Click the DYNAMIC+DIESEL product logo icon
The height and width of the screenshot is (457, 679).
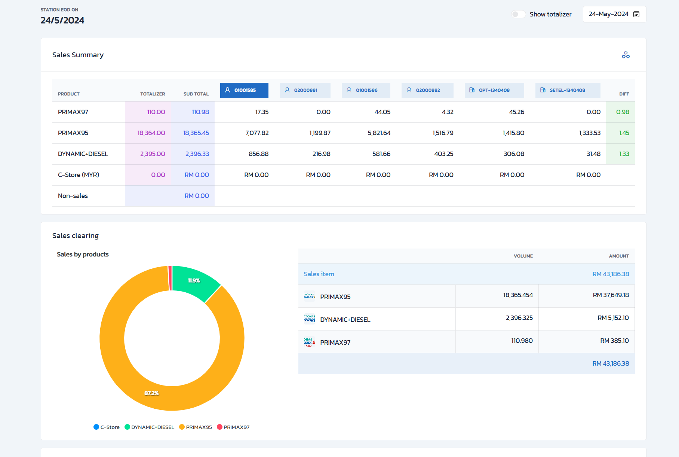(309, 319)
